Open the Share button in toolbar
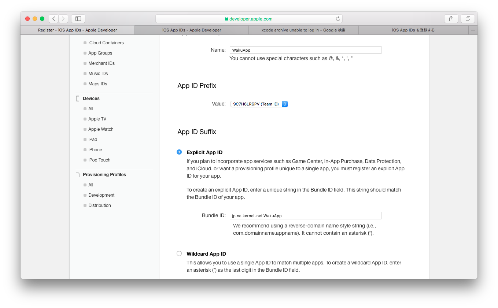 [451, 19]
